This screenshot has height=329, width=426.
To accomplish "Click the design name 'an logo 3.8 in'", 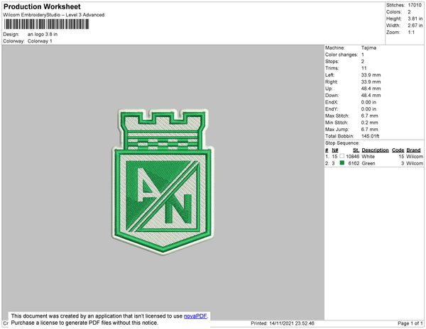I will pyautogui.click(x=43, y=35).
